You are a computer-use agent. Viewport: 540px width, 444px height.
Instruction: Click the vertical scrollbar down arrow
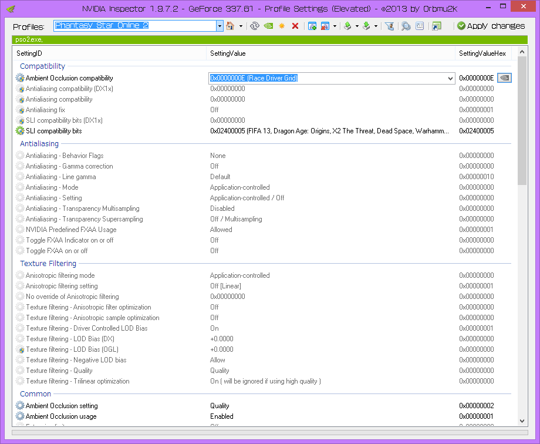[522, 421]
